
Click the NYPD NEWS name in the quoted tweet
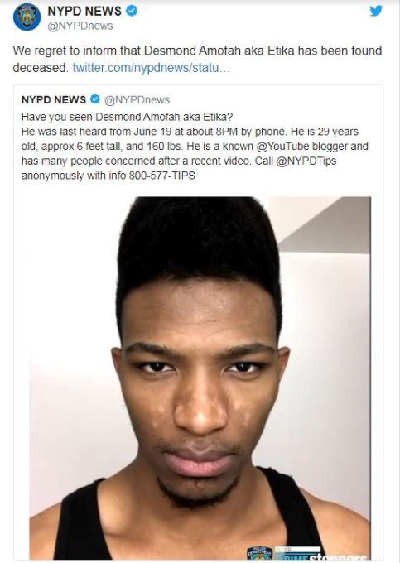point(54,99)
